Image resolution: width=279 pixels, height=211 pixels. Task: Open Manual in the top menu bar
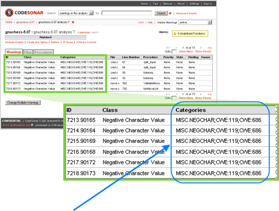click(167, 4)
